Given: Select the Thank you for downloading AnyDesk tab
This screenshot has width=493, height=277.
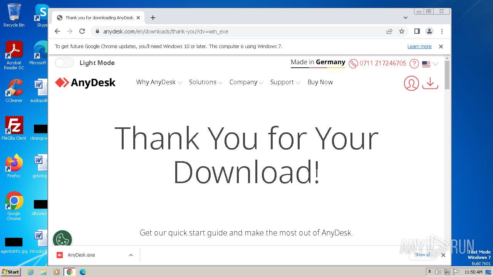Looking at the screenshot, I should point(99,18).
